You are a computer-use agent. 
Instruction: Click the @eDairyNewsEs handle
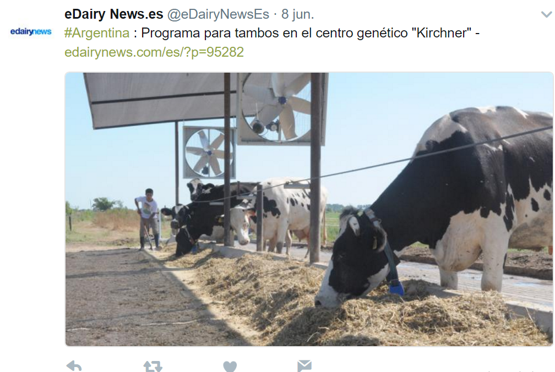tap(218, 14)
